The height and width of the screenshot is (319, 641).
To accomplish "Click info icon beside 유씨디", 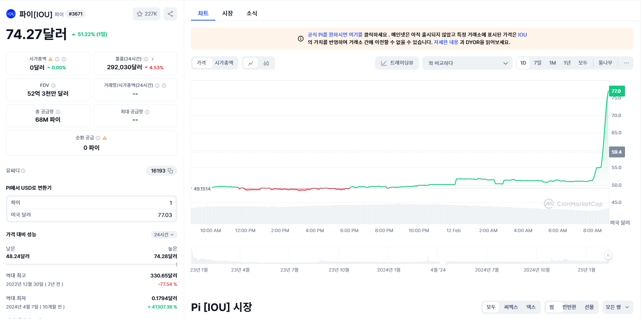I will pyautogui.click(x=23, y=171).
